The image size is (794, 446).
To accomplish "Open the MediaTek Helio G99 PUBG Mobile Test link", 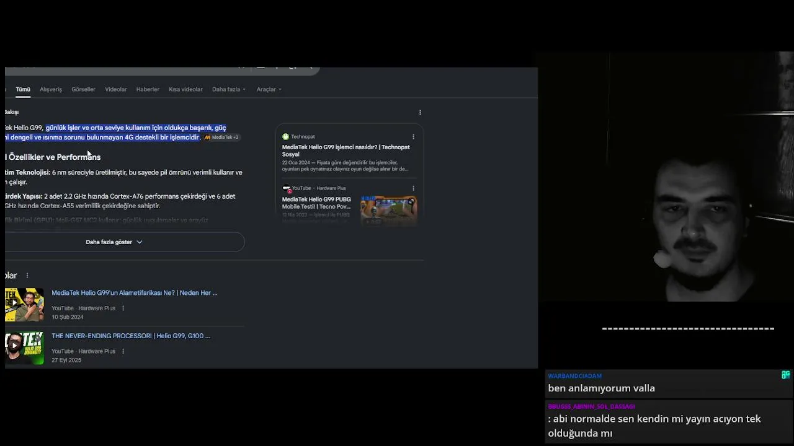I will (317, 203).
